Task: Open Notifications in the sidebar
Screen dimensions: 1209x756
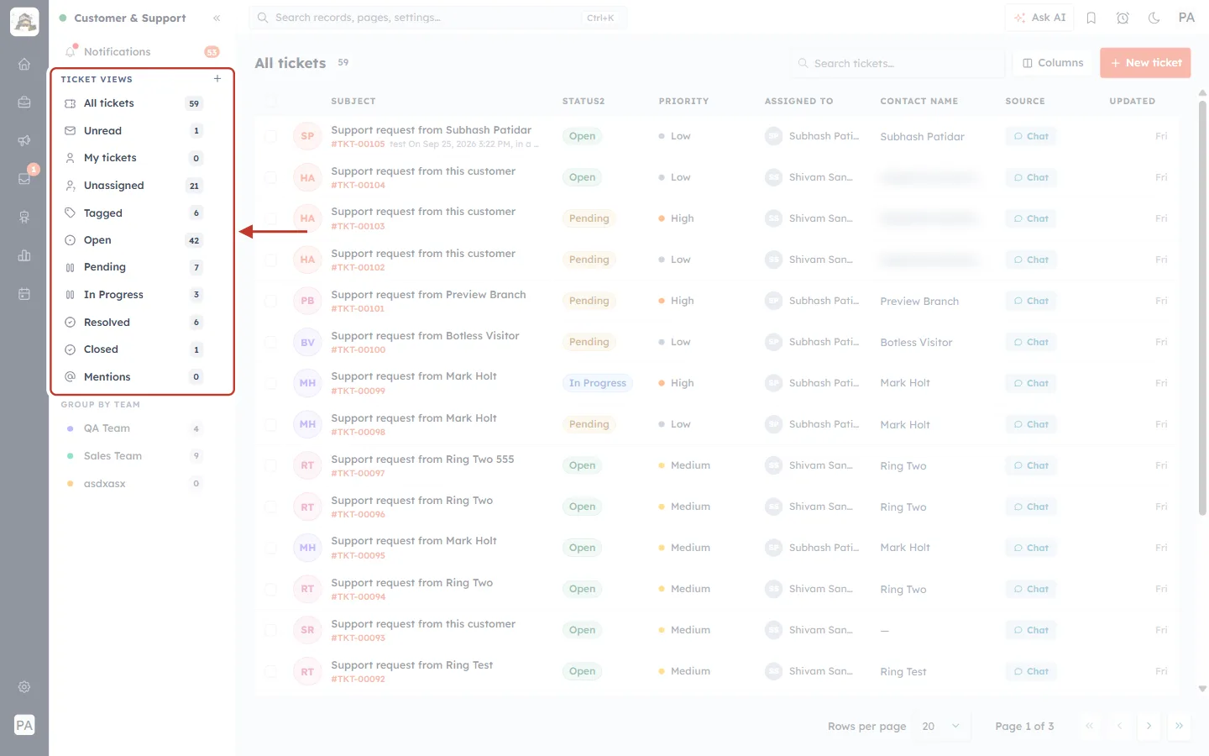Action: (143, 52)
